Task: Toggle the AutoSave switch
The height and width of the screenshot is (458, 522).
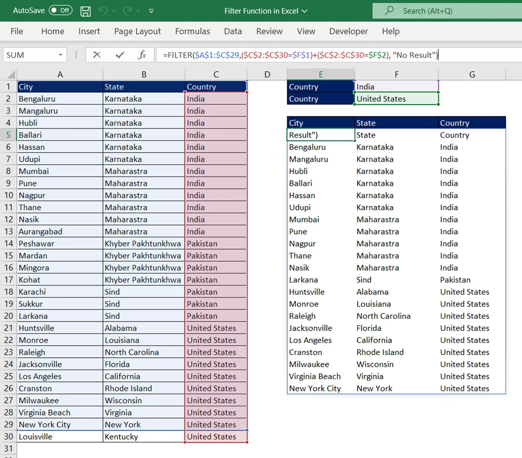Action: [x=60, y=11]
